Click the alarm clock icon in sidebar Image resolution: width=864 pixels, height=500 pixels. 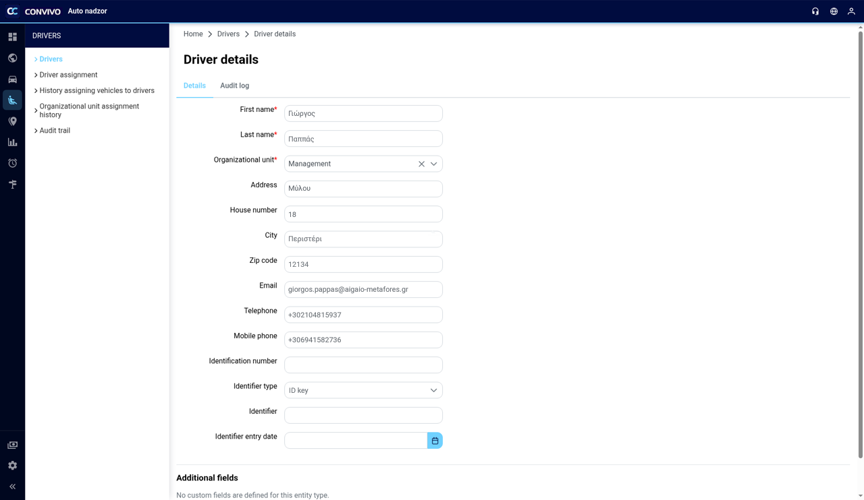coord(12,163)
